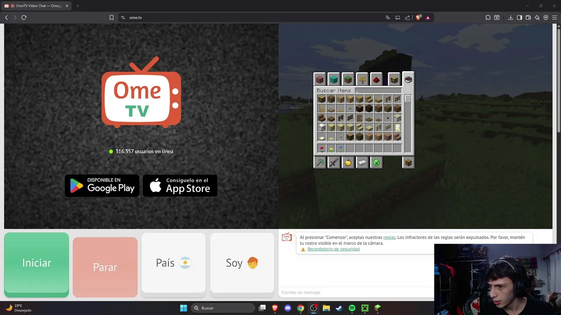The height and width of the screenshot is (315, 561).
Task: Open the Soy gender selector
Action: coord(242,262)
